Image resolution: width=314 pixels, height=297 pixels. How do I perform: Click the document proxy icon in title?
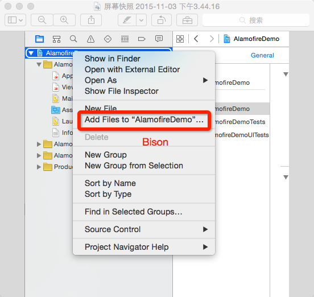point(97,6)
